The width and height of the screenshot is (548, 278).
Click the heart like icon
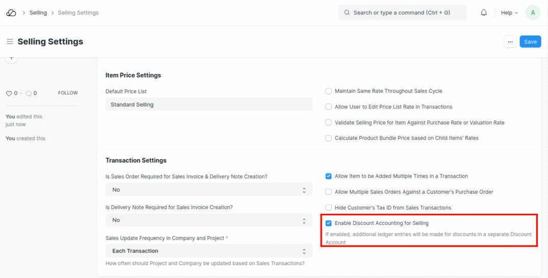click(x=9, y=93)
